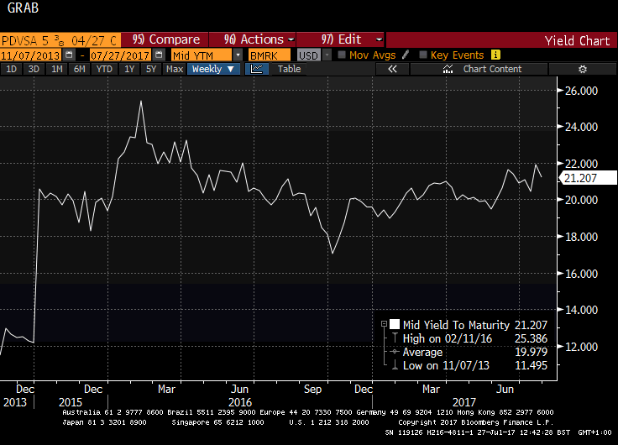618x445 pixels.
Task: Open the USD currency dropdown arrow
Action: pyautogui.click(x=327, y=55)
